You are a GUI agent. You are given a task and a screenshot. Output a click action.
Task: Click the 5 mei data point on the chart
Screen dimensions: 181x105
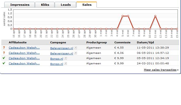[x=123, y=16]
